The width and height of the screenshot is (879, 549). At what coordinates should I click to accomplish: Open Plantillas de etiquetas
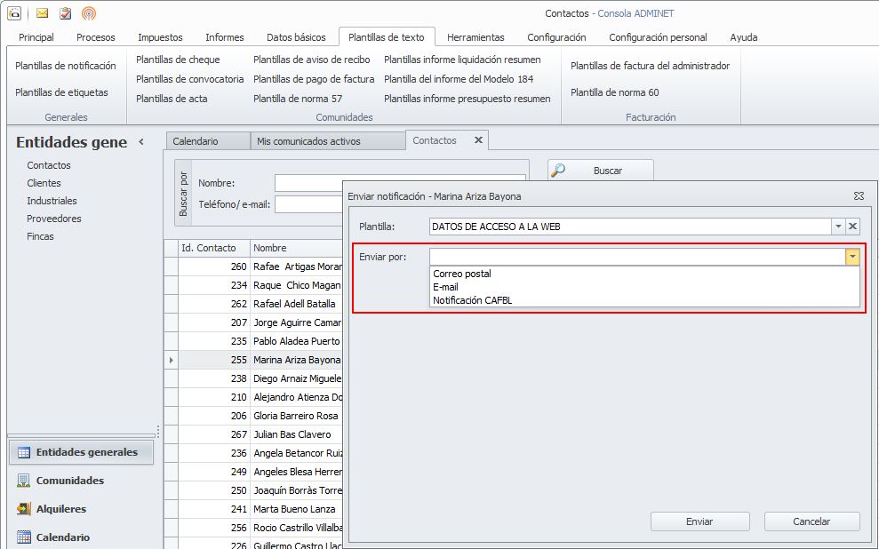(x=61, y=92)
